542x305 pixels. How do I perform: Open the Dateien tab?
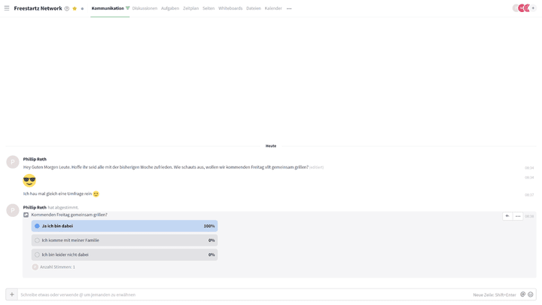pos(254,8)
